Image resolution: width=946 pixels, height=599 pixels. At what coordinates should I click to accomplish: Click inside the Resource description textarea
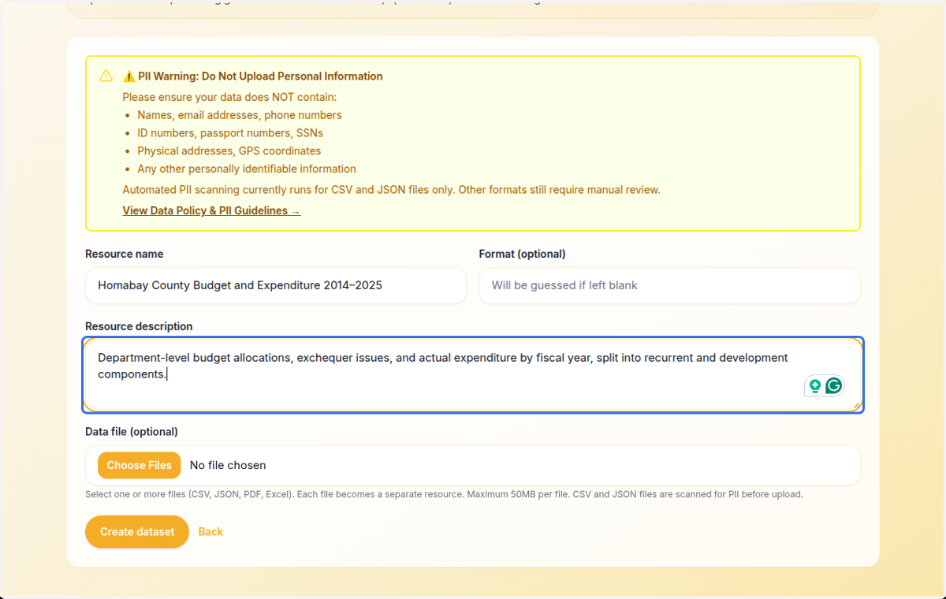pyautogui.click(x=473, y=375)
